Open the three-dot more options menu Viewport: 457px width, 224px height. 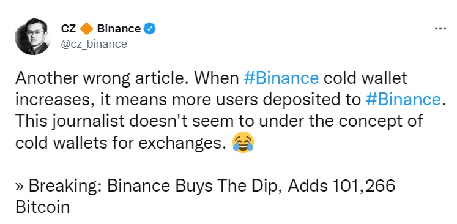(x=440, y=29)
